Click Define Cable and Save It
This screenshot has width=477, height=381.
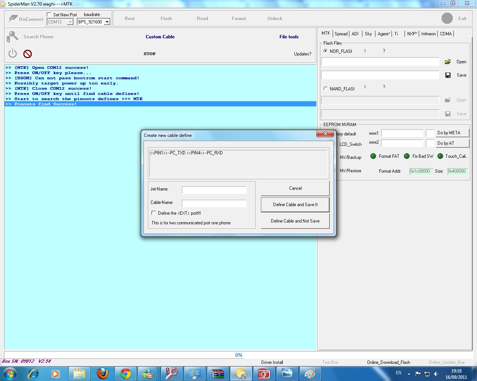click(x=295, y=205)
